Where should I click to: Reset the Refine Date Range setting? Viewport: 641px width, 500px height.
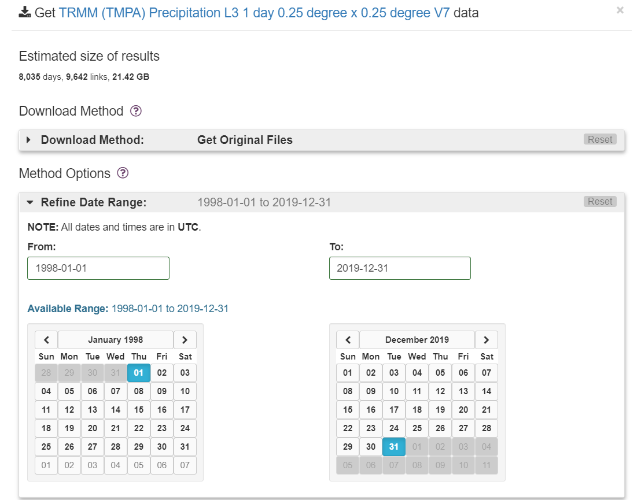(600, 202)
